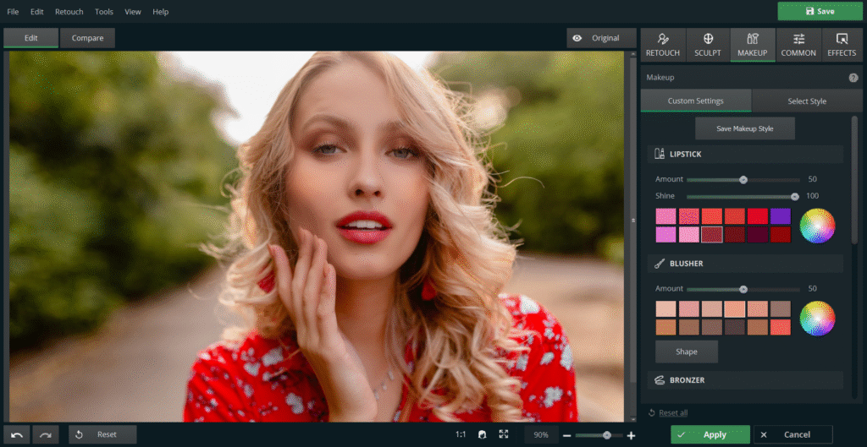Open the Effects tab
This screenshot has width=867, height=447.
click(842, 45)
